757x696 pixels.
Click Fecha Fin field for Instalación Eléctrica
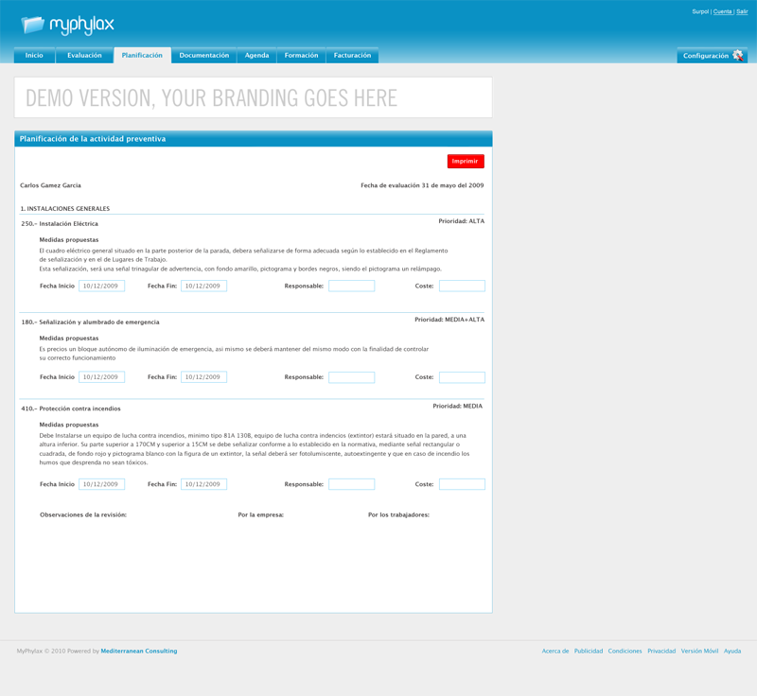[x=203, y=286]
